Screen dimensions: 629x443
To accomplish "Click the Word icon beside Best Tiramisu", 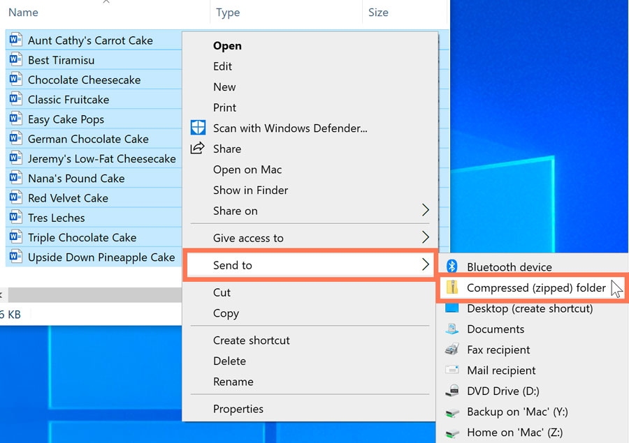I will point(15,60).
